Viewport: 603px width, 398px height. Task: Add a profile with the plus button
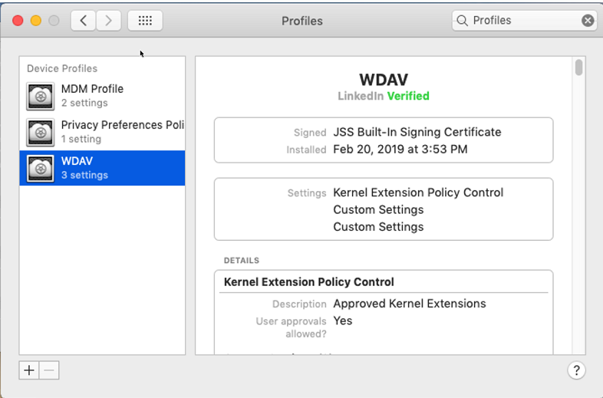(x=29, y=370)
